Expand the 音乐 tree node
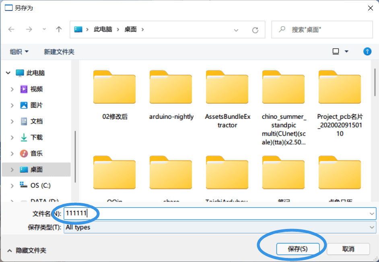The width and height of the screenshot is (379, 262). 12,153
